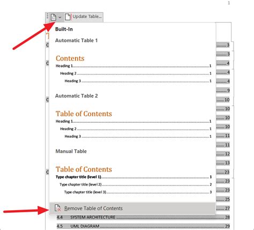Click page number 25 in the document
The width and height of the screenshot is (254, 230).
click(227, 199)
